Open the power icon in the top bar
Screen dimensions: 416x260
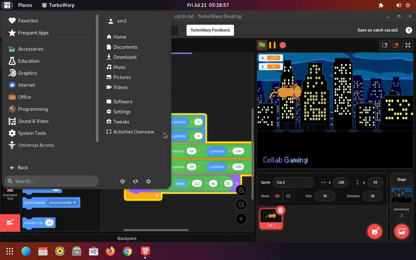[408, 5]
